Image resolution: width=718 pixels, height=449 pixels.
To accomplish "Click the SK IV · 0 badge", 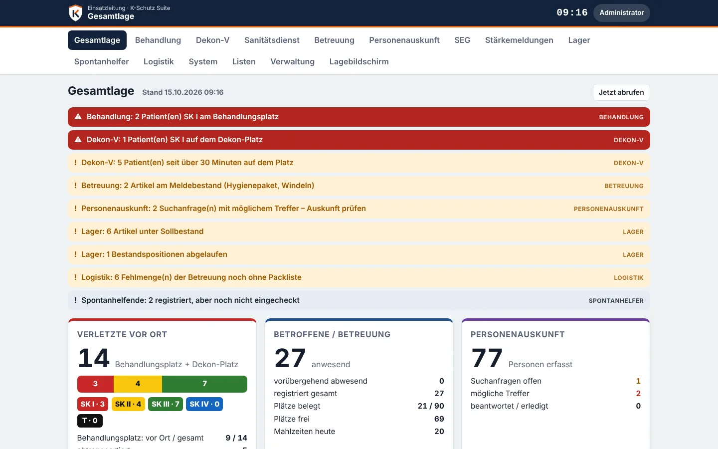I will point(204,404).
